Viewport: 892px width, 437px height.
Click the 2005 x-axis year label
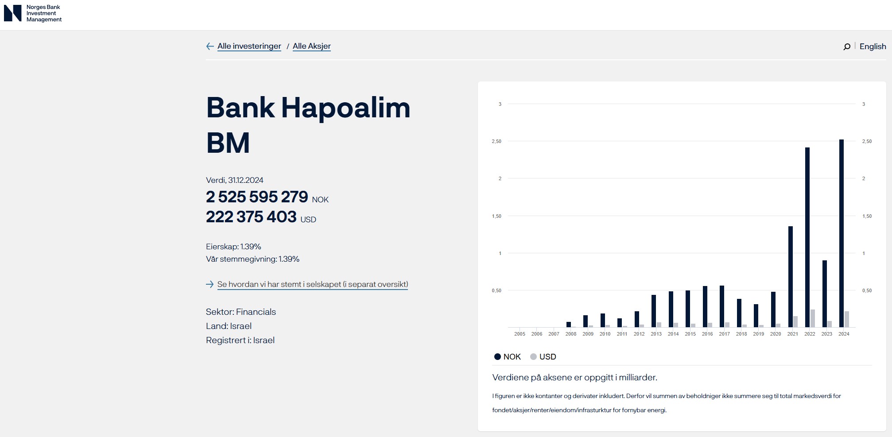pyautogui.click(x=520, y=334)
